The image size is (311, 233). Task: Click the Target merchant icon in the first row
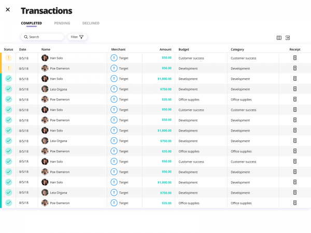pyautogui.click(x=114, y=58)
